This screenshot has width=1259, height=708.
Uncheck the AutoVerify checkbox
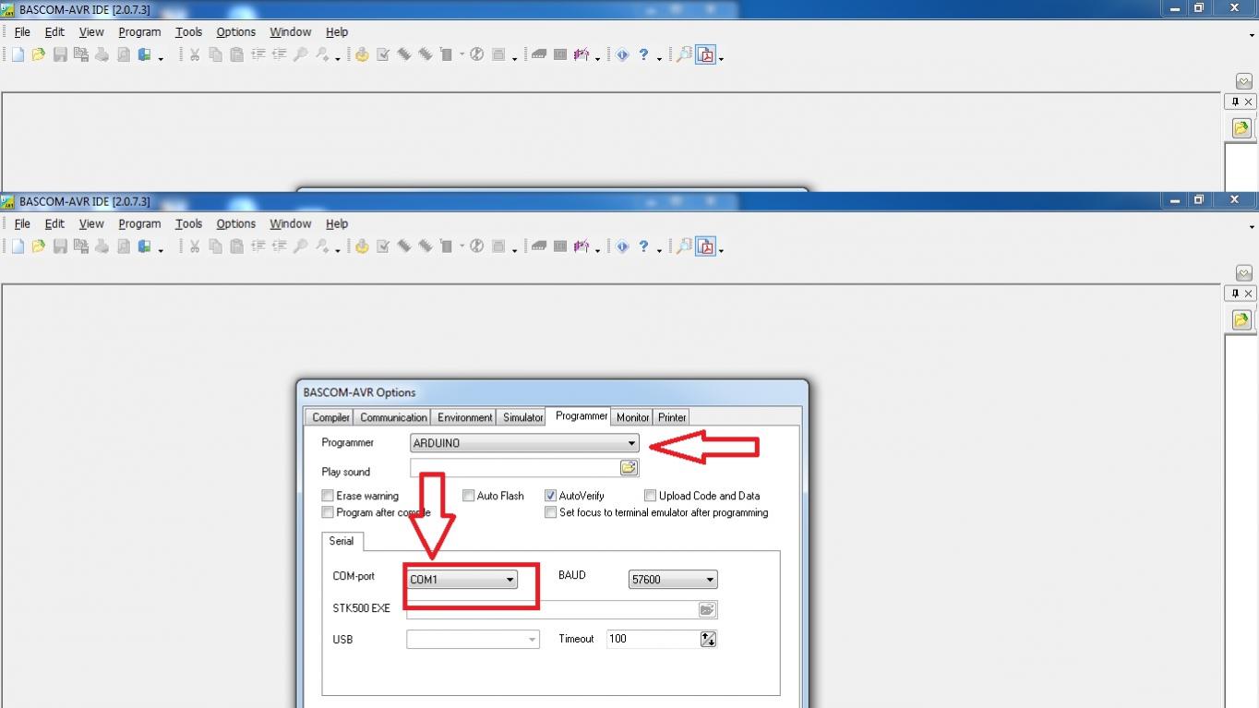551,496
